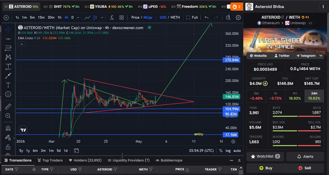Toggle price denomination icon in PRICE column
The image size is (329, 175).
[x=187, y=170]
